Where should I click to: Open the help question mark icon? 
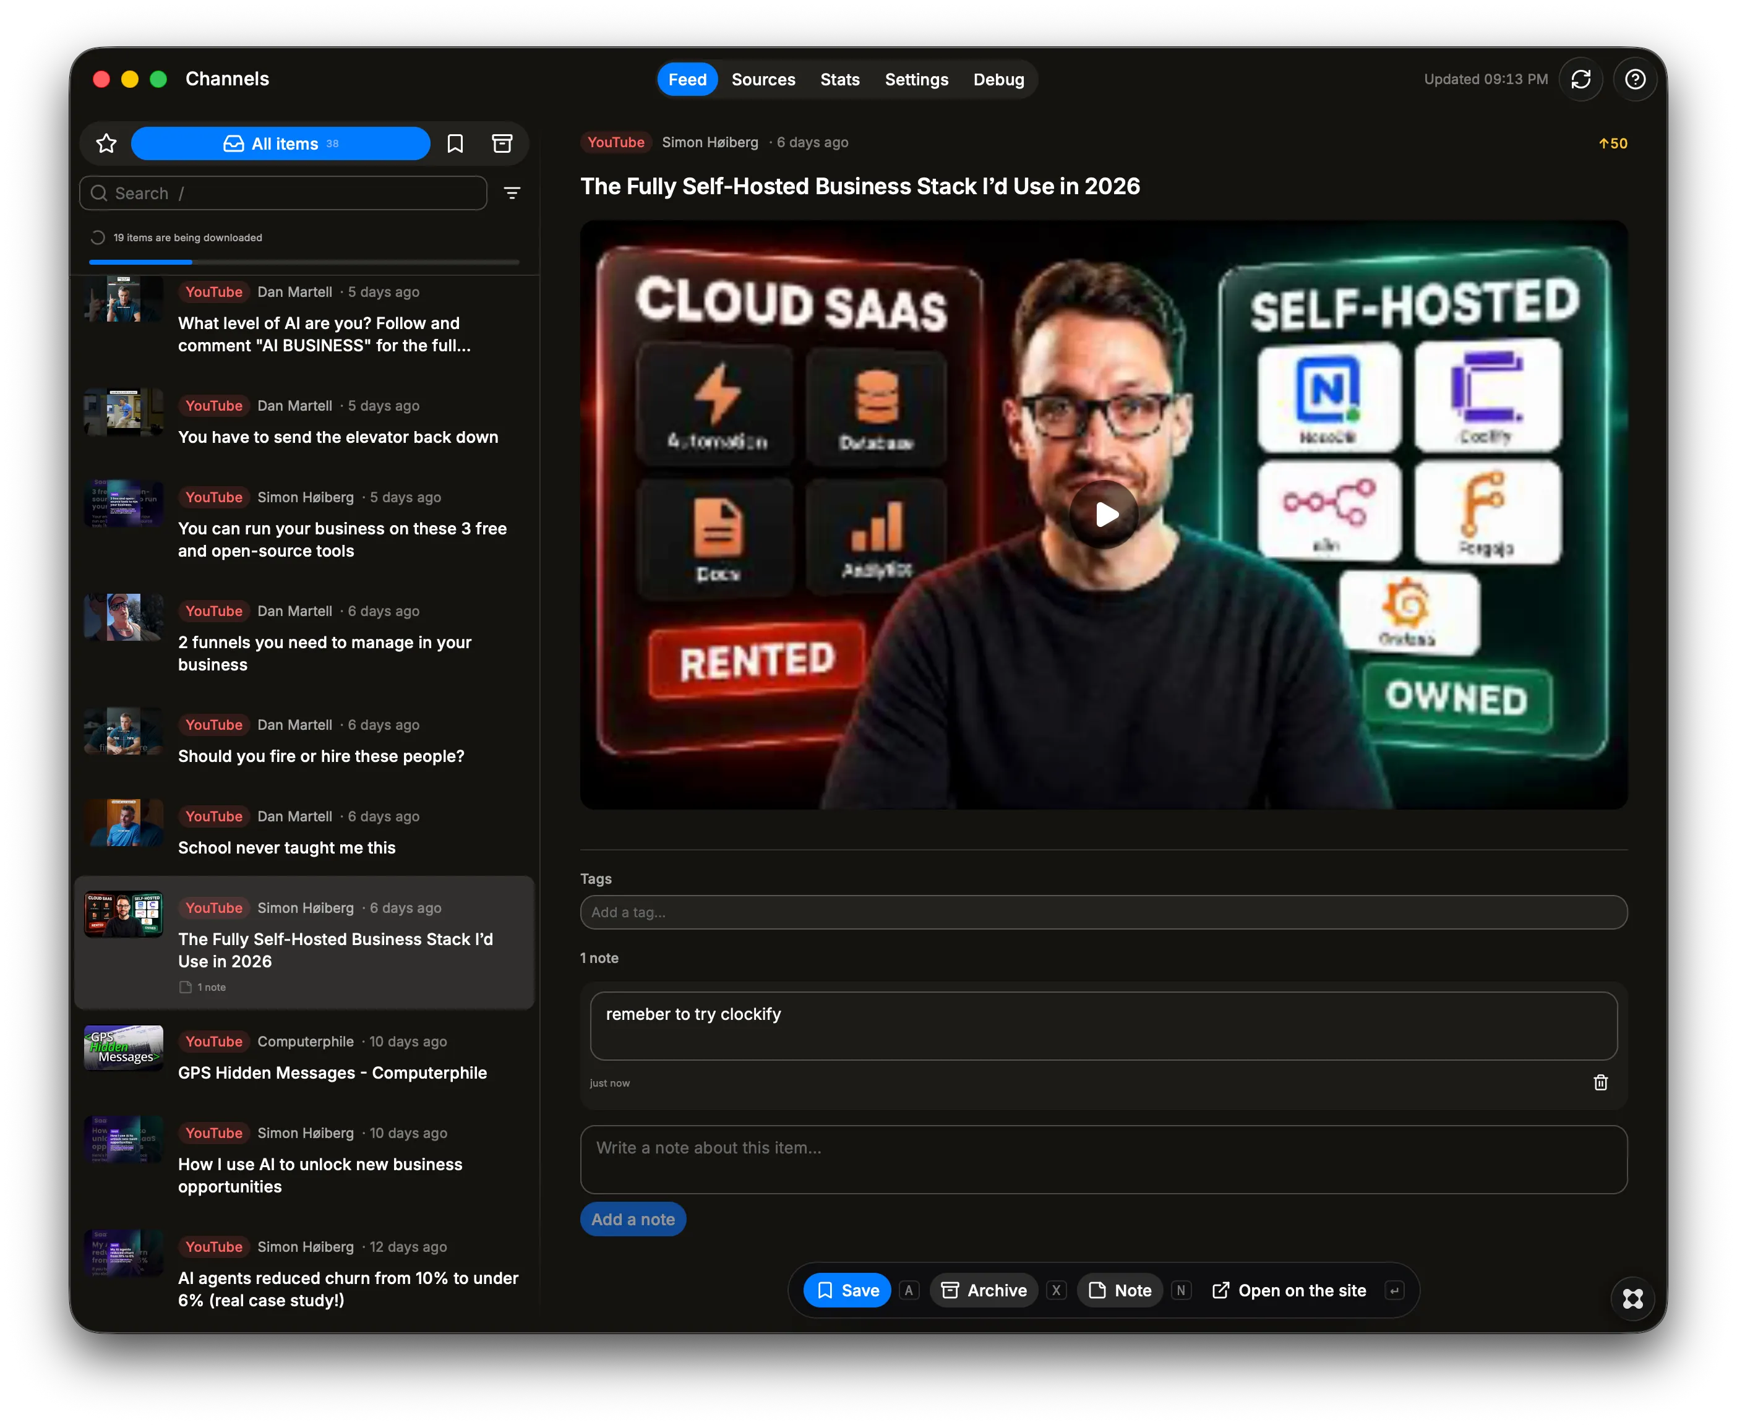(1634, 80)
